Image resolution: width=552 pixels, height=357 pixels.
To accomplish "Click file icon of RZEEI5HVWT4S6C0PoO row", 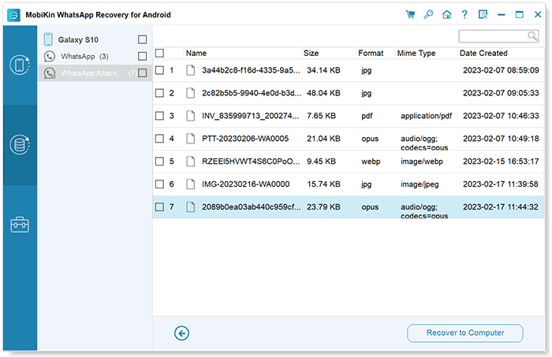I will [x=191, y=162].
